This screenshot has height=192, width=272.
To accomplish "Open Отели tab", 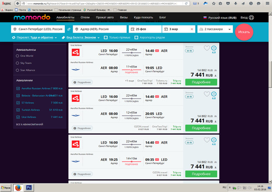I will point(85,18).
